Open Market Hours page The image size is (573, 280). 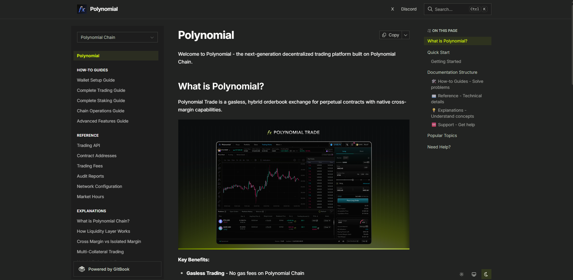pos(90,197)
